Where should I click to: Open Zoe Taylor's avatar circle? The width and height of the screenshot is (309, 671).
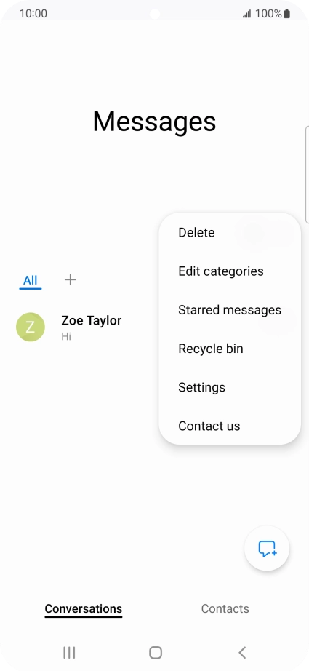(31, 327)
